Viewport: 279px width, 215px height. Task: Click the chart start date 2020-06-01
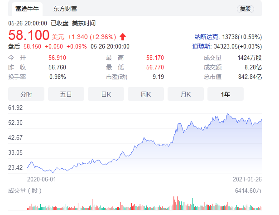coord(42,179)
